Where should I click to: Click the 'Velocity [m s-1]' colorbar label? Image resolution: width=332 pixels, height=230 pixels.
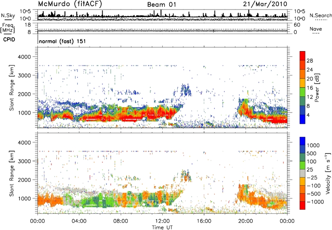pyautogui.click(x=328, y=173)
